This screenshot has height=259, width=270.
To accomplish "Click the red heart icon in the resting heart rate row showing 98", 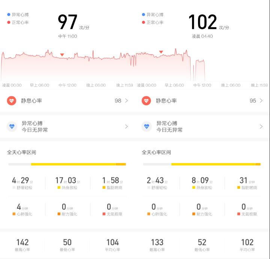I will tap(12, 101).
